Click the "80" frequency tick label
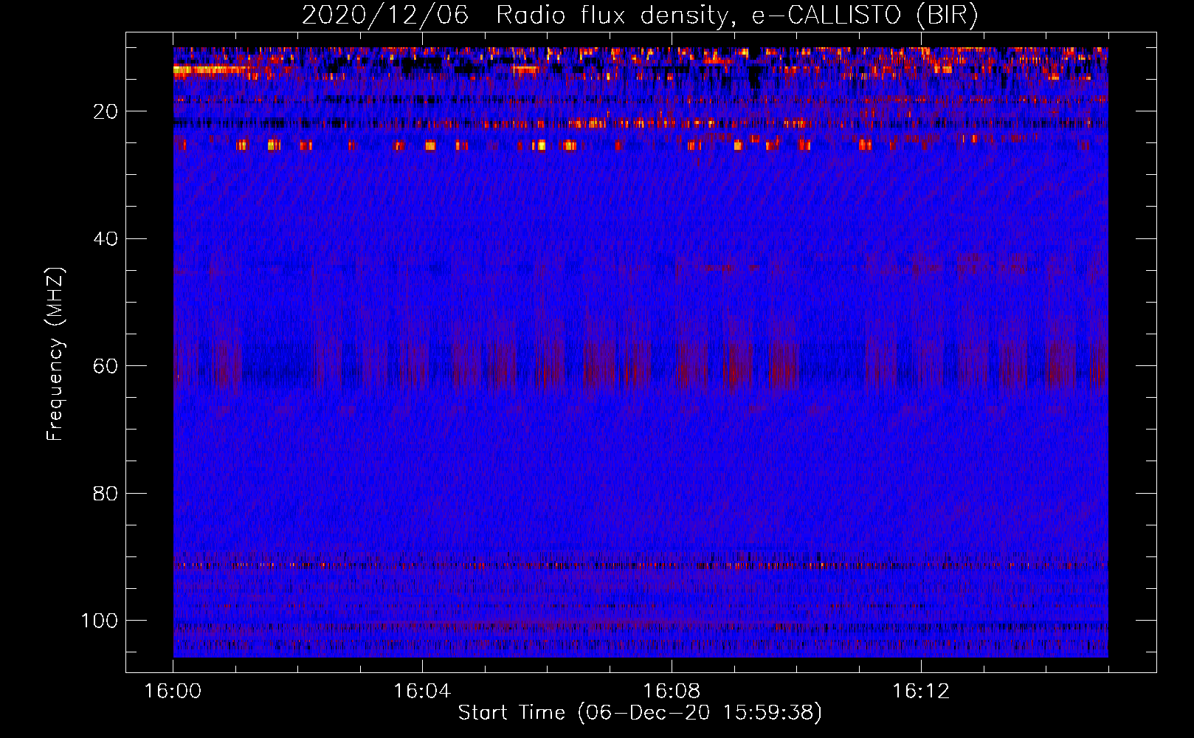 click(106, 493)
